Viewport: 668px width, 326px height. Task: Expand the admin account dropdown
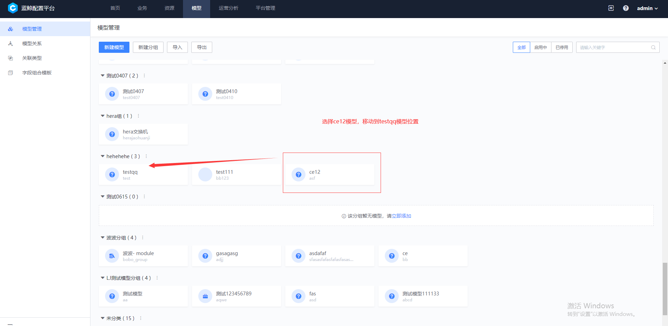click(x=647, y=8)
